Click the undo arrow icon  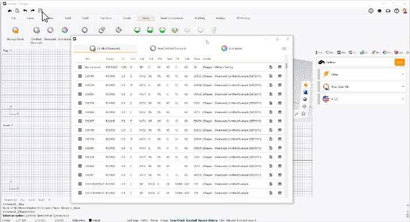click(25, 11)
